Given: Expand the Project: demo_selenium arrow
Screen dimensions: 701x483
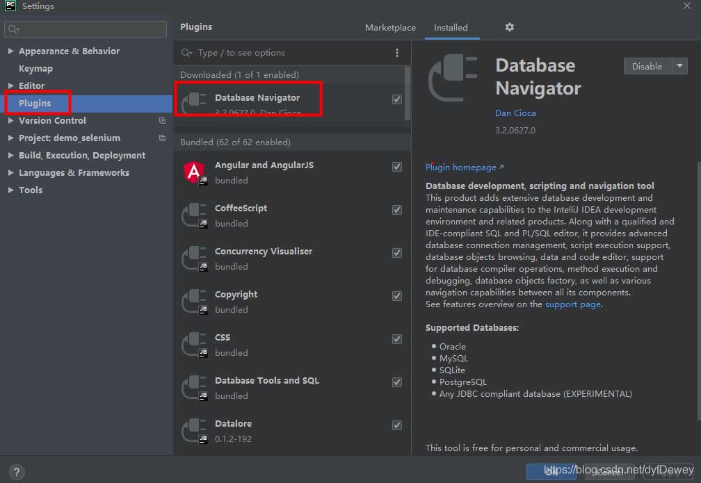Looking at the screenshot, I should click(x=10, y=138).
